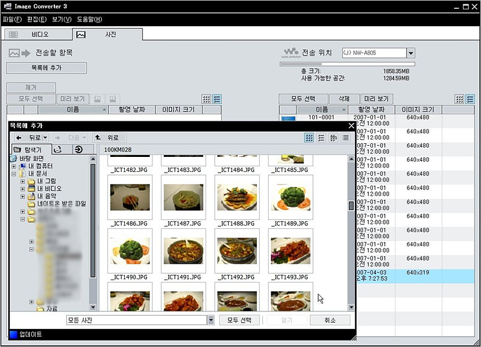Select the 탐색기 explorer tab in dialog
The image size is (481, 347).
32,150
